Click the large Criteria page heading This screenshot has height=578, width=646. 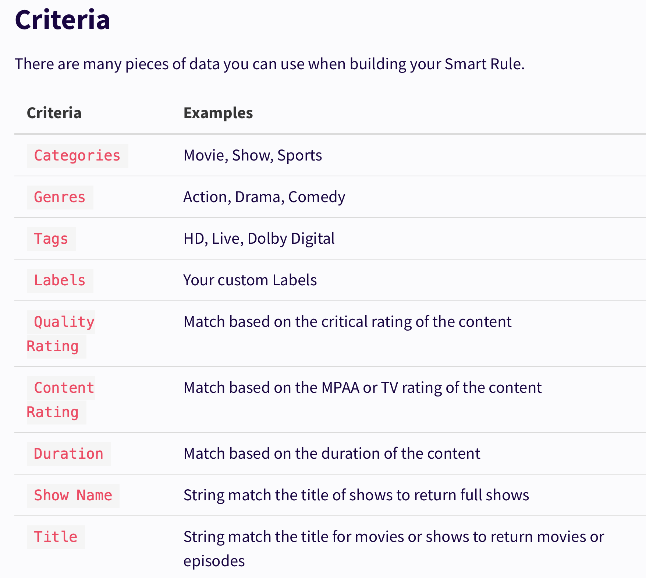(x=63, y=20)
